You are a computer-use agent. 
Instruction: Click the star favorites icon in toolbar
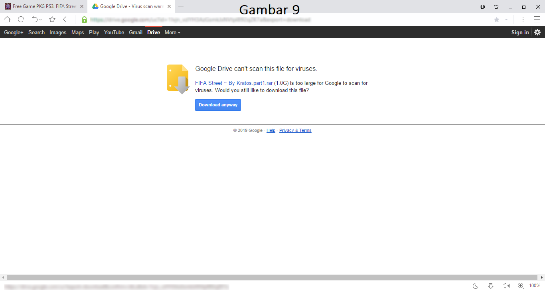52,20
